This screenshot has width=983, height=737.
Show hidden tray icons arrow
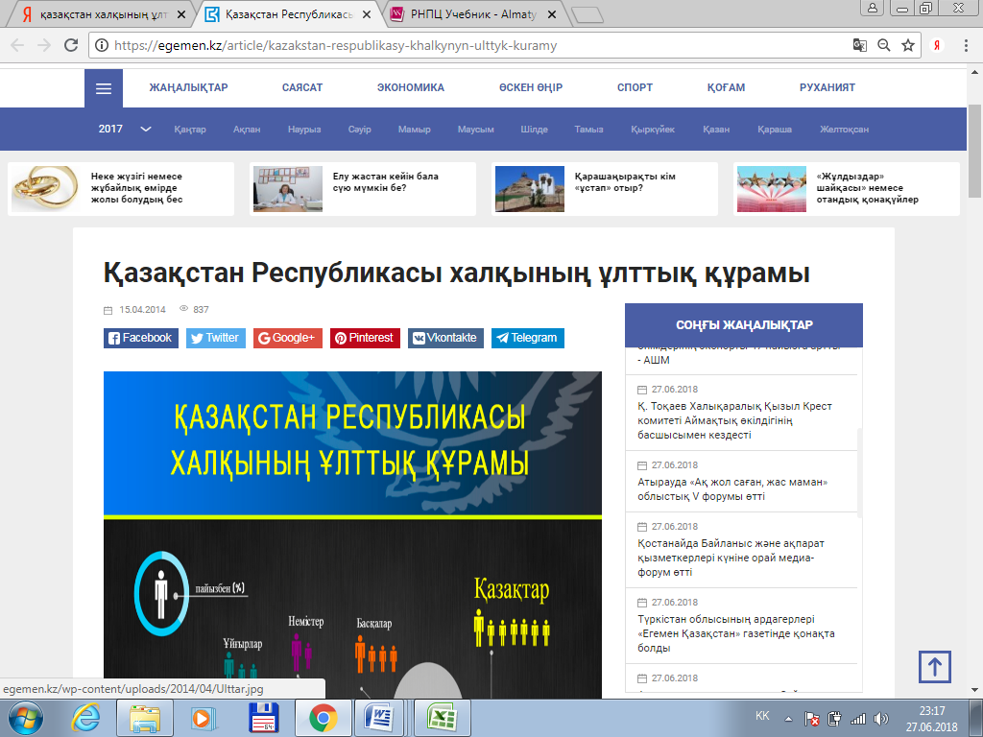(x=788, y=719)
